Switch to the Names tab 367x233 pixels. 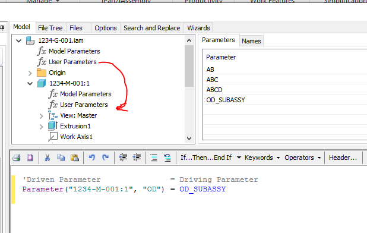[251, 41]
